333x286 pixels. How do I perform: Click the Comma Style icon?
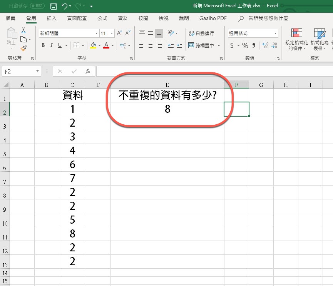click(254, 45)
